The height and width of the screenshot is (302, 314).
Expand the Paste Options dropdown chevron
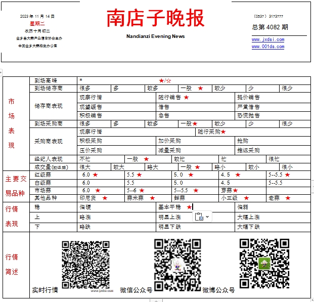[207, 217]
